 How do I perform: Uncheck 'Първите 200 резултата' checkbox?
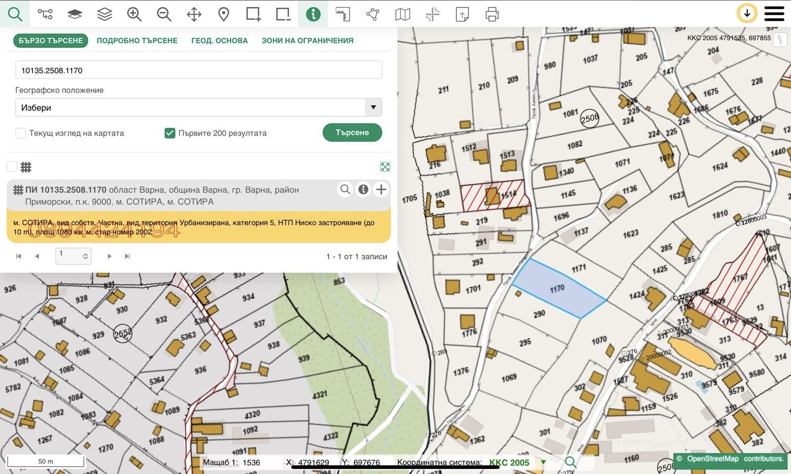(x=170, y=133)
